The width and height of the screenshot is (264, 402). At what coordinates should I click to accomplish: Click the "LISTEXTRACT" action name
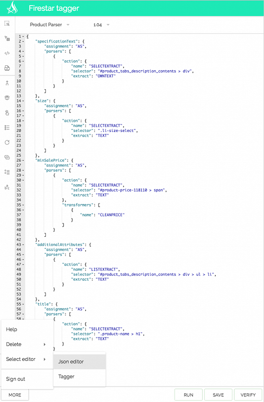[104, 269]
